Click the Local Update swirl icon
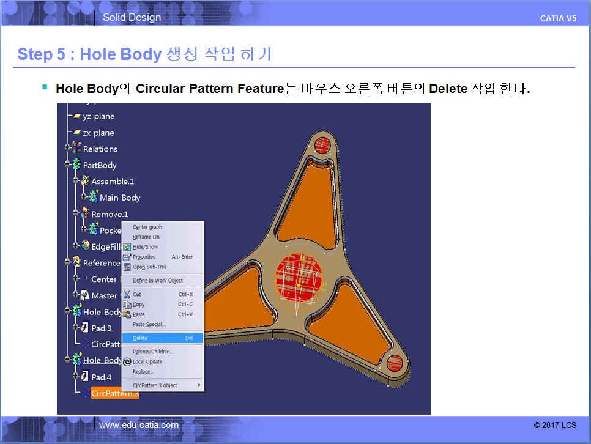The image size is (591, 444). [x=127, y=361]
